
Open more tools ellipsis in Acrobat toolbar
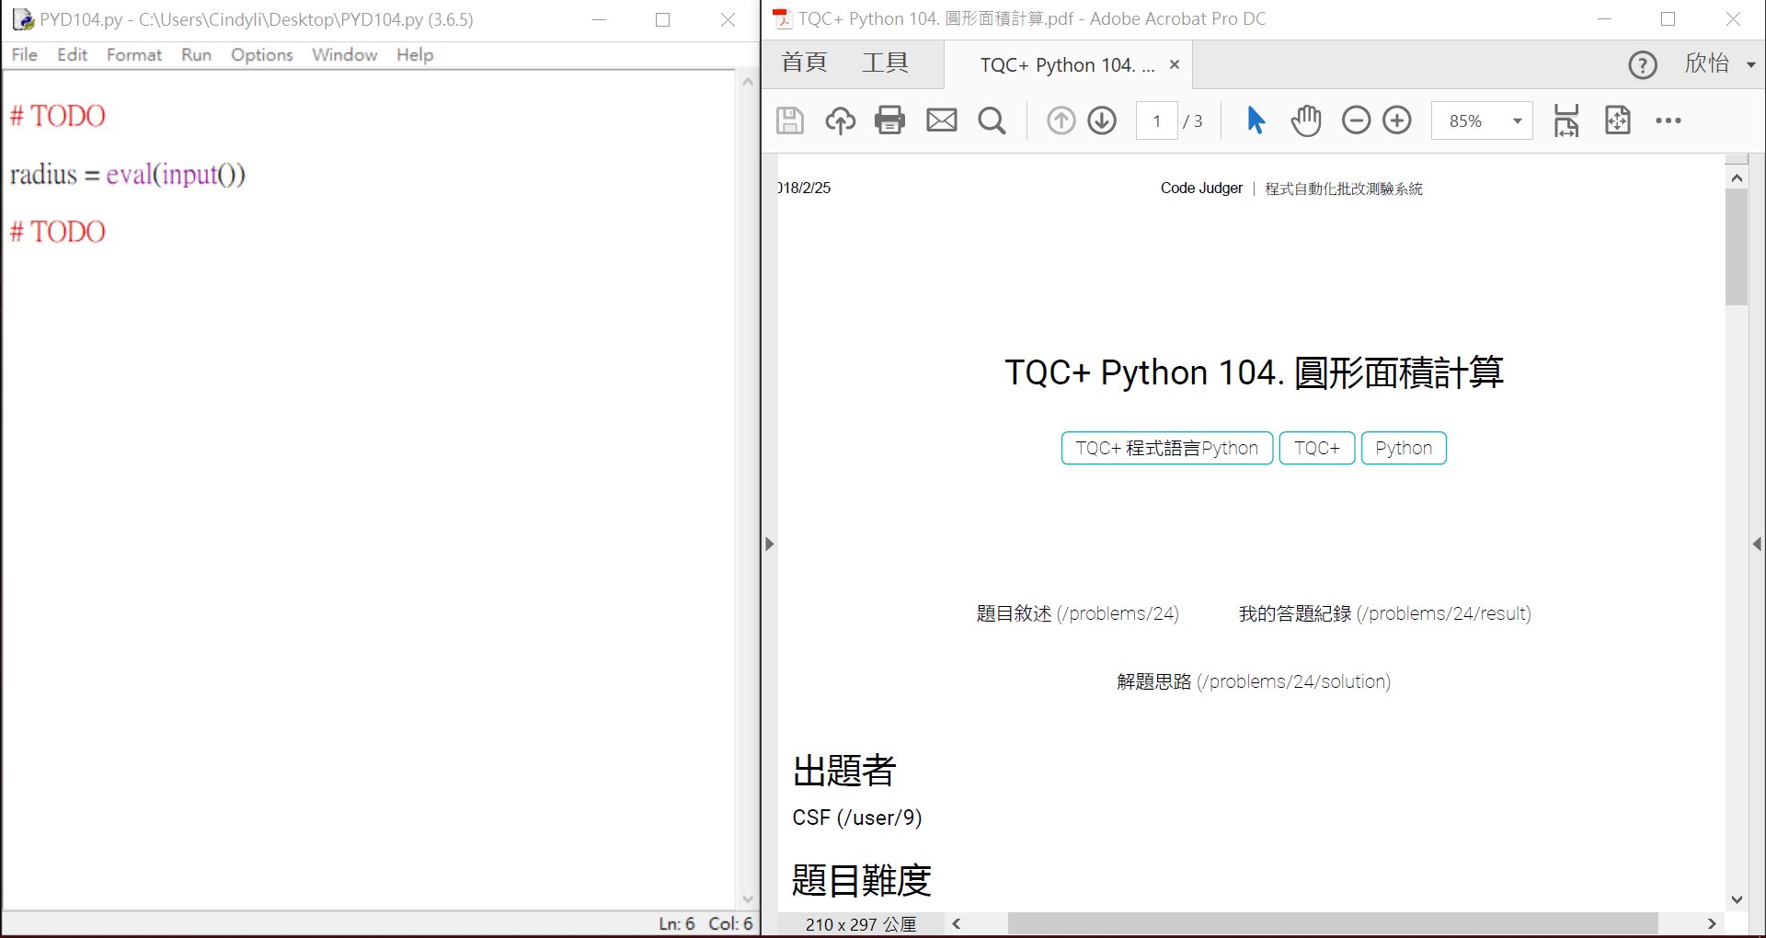(x=1668, y=120)
